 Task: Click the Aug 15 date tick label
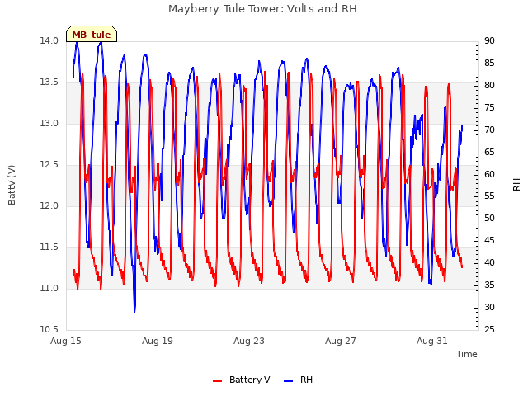pos(66,341)
